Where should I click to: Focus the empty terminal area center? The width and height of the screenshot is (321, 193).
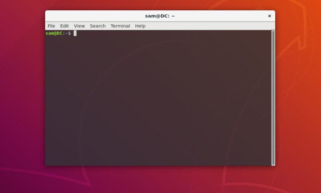point(158,99)
